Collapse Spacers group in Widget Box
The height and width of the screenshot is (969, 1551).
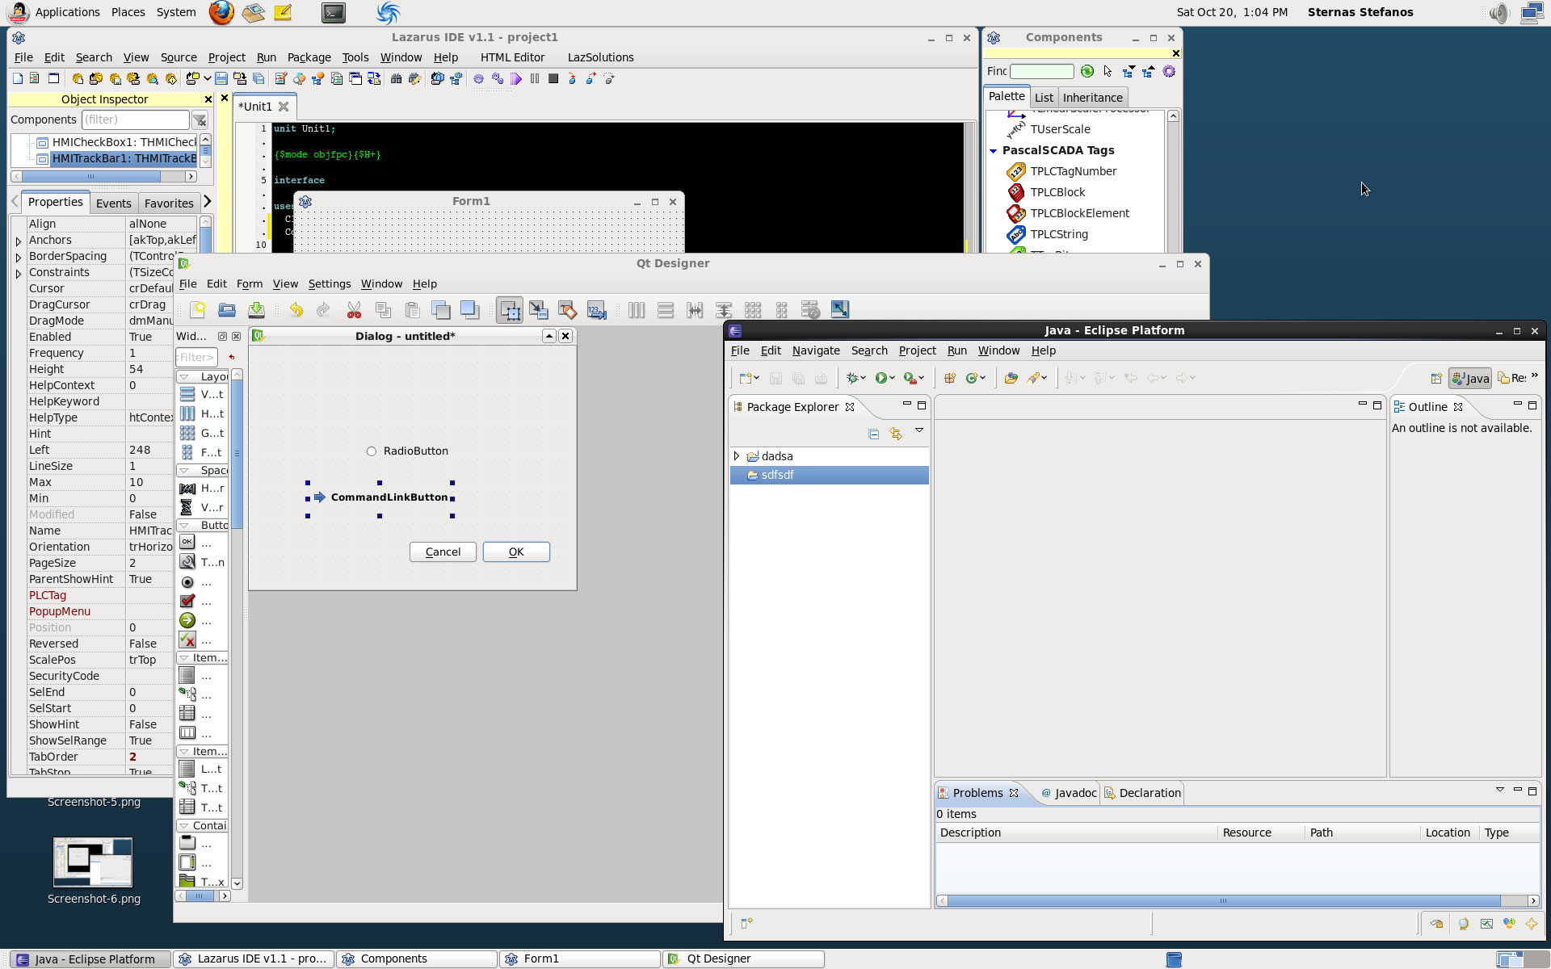coord(184,471)
